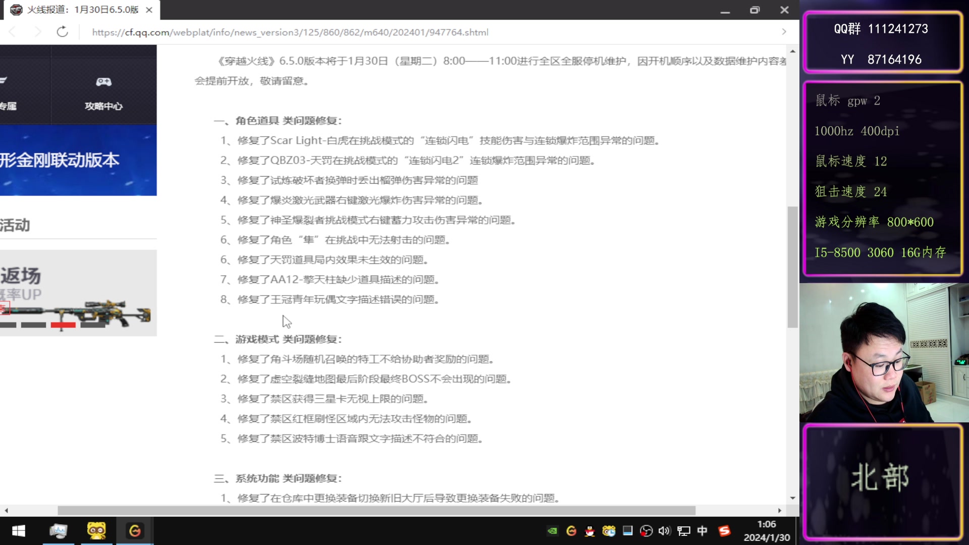Open the 专属 sidebar item
Image resolution: width=969 pixels, height=545 pixels.
[x=9, y=106]
